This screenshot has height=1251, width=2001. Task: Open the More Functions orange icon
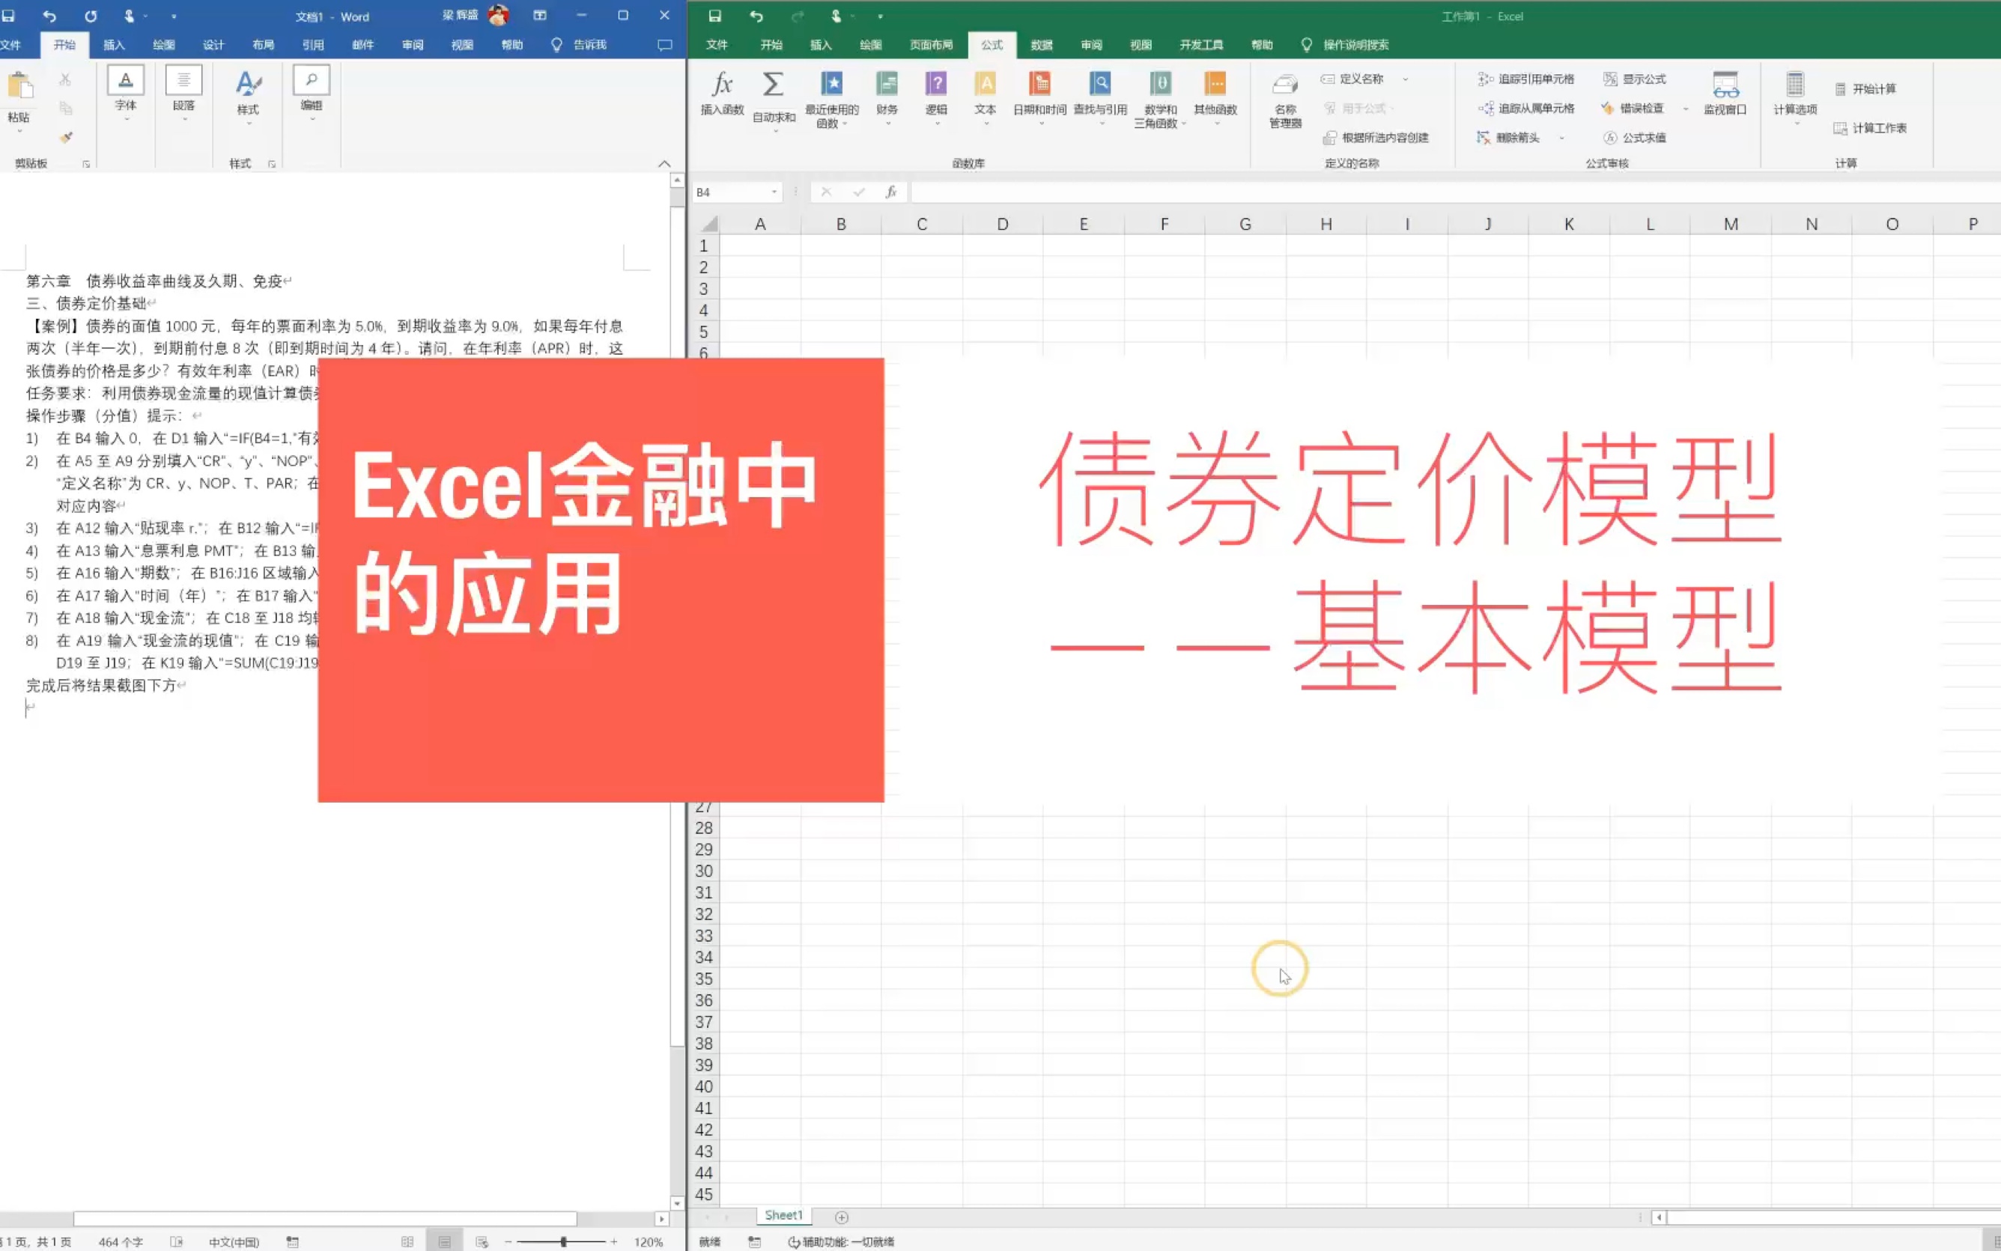point(1215,84)
